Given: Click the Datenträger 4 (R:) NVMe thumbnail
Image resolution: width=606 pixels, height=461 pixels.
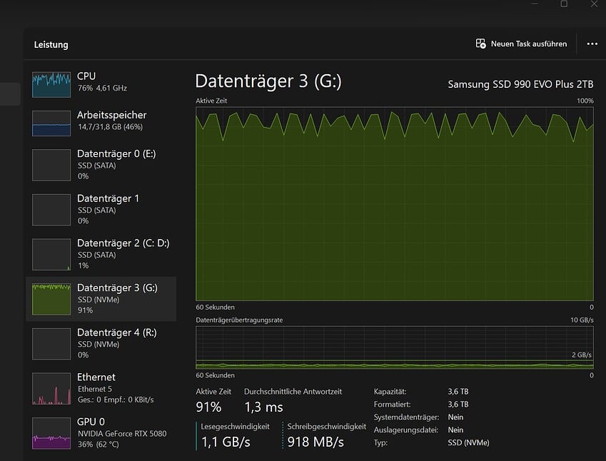Looking at the screenshot, I should pos(51,344).
